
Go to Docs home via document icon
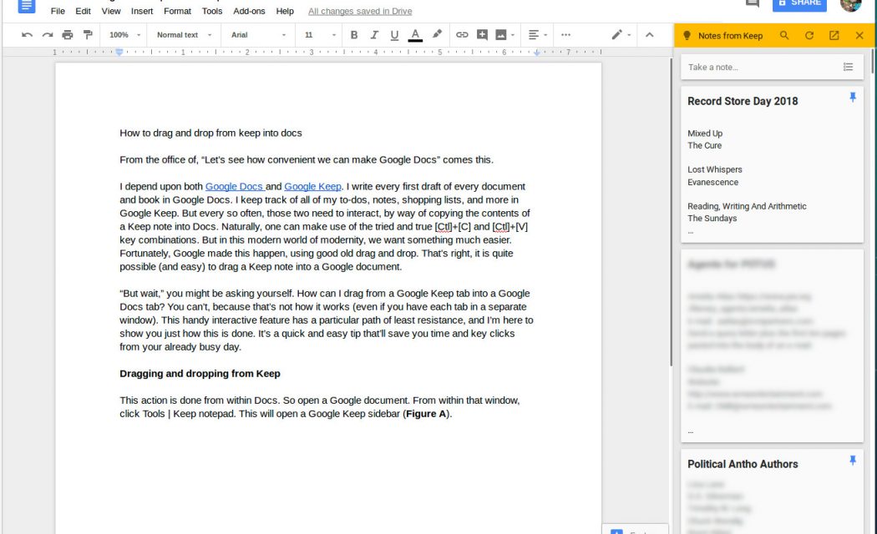pos(26,5)
